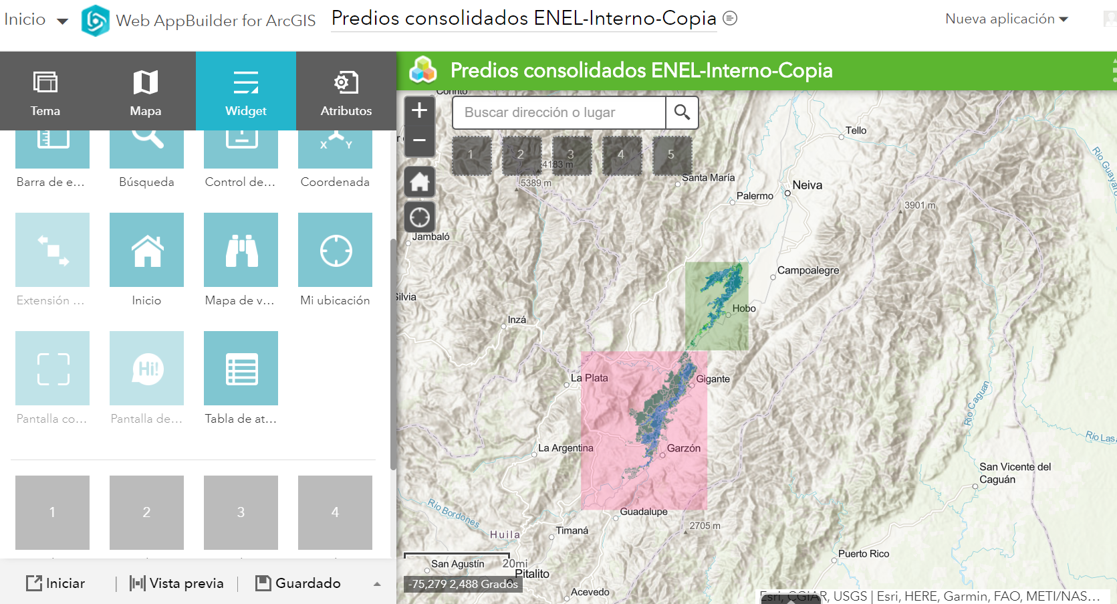Open the Nueva aplicación dropdown
The height and width of the screenshot is (604, 1117).
(1006, 19)
